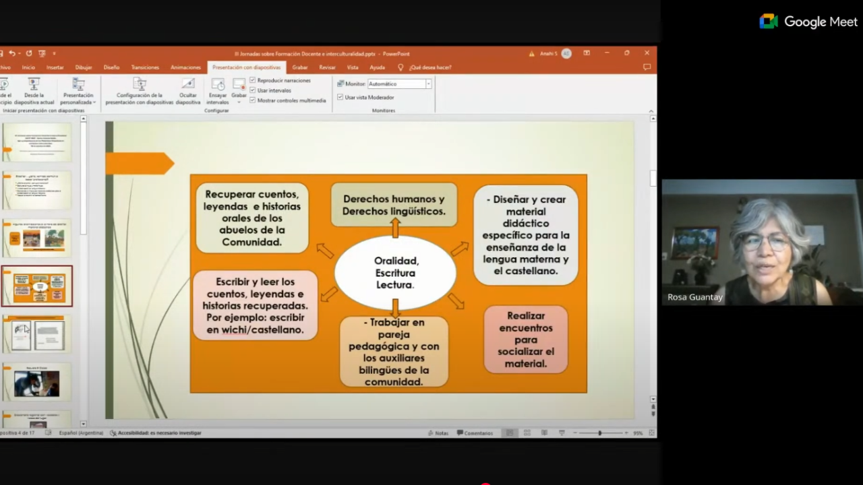Click the Ocultar diapositiva icon
This screenshot has height=485, width=863.
pyautogui.click(x=188, y=89)
